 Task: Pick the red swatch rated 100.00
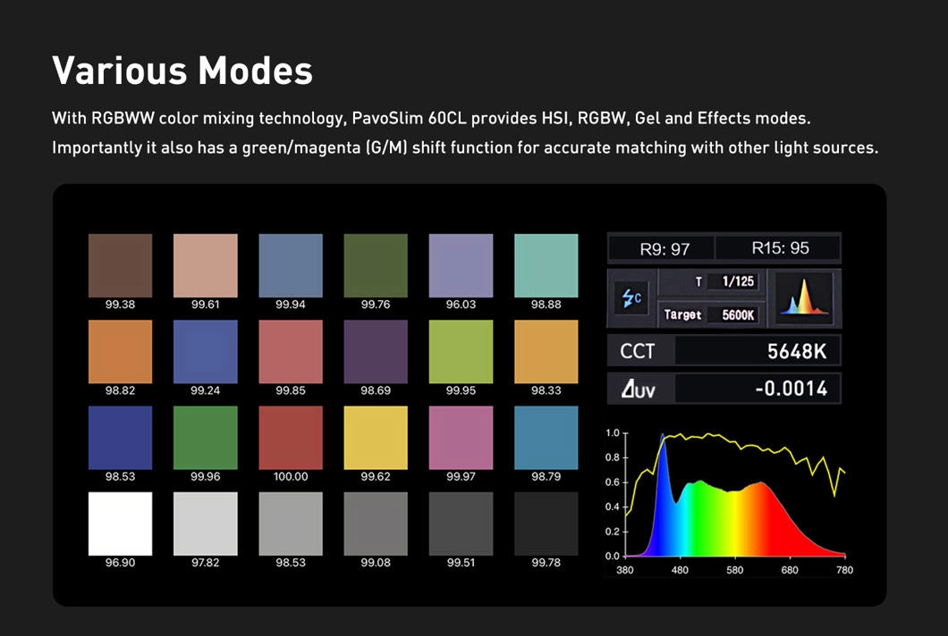click(x=291, y=438)
